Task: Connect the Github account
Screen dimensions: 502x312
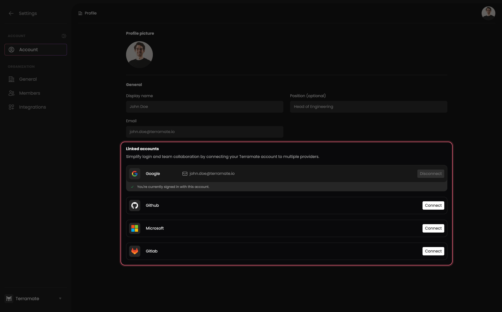Action: [433, 205]
